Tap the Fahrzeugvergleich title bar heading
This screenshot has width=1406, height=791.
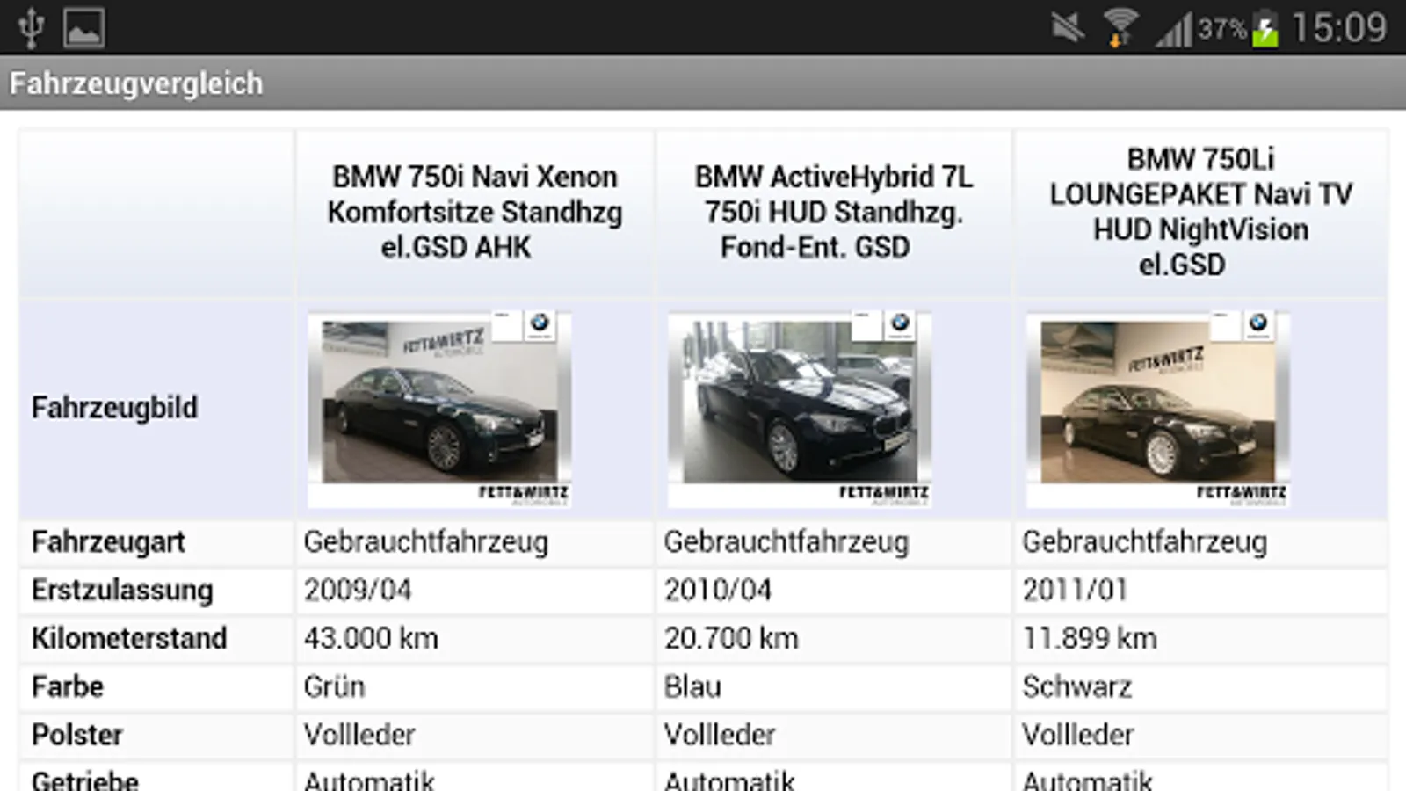point(136,83)
